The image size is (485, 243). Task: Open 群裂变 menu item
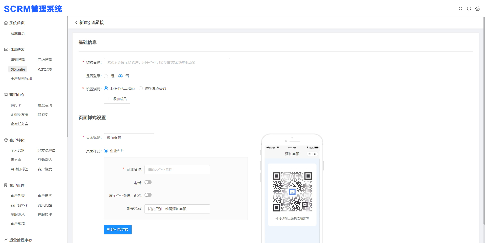(x=43, y=115)
